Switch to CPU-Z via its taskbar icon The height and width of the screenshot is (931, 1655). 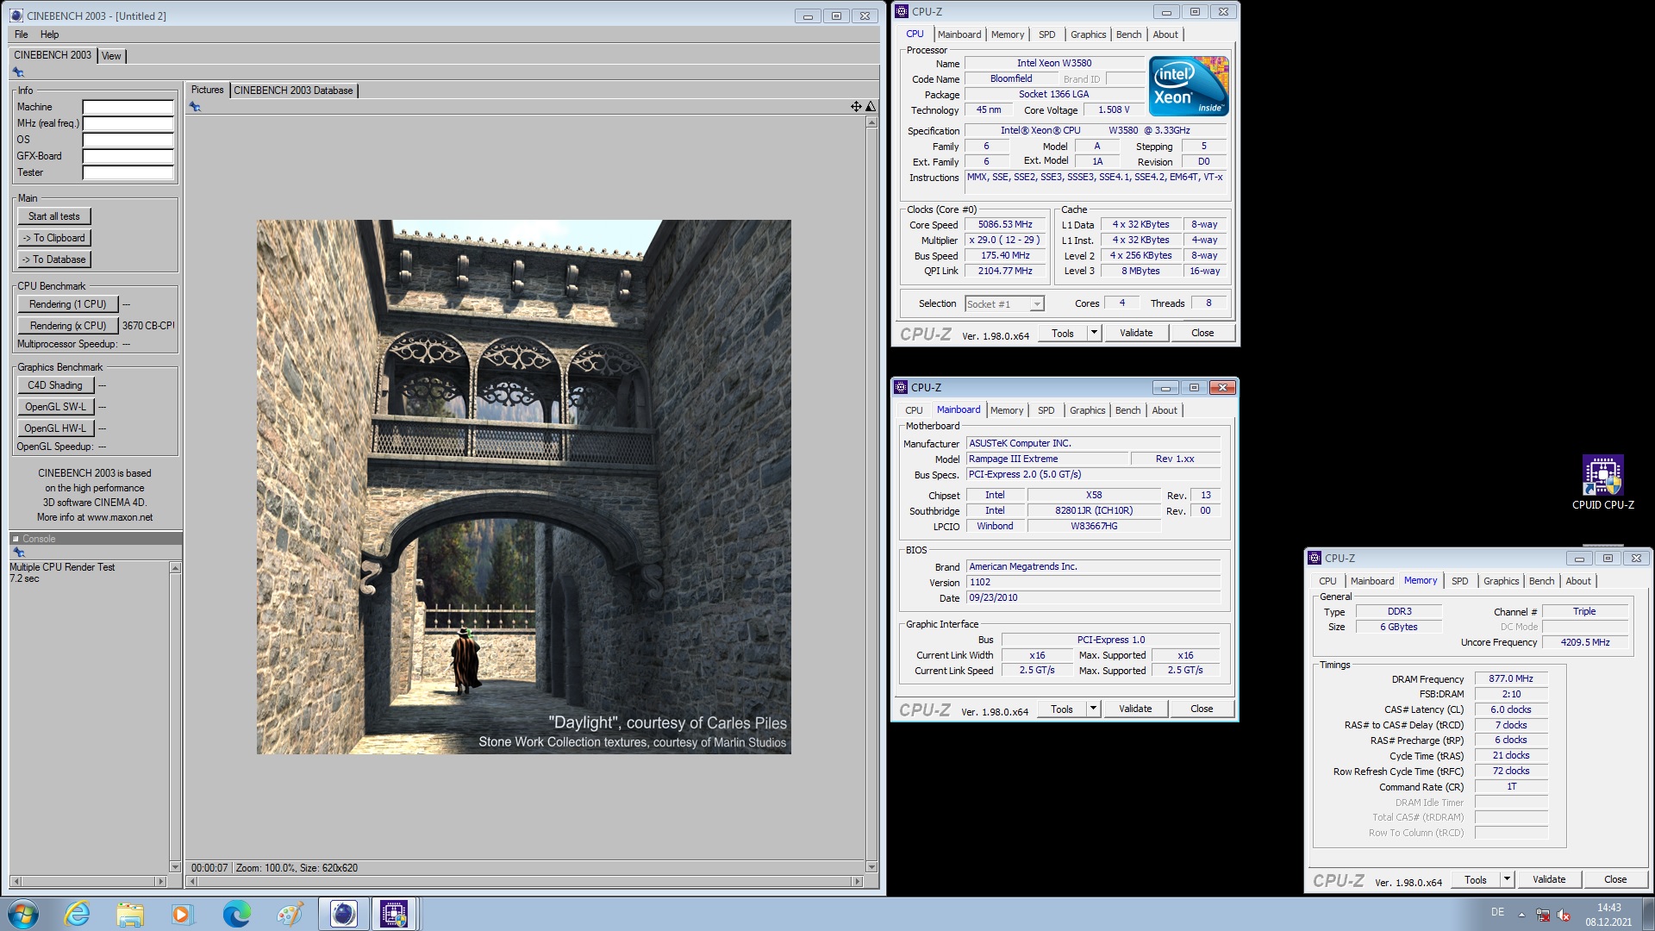point(394,914)
